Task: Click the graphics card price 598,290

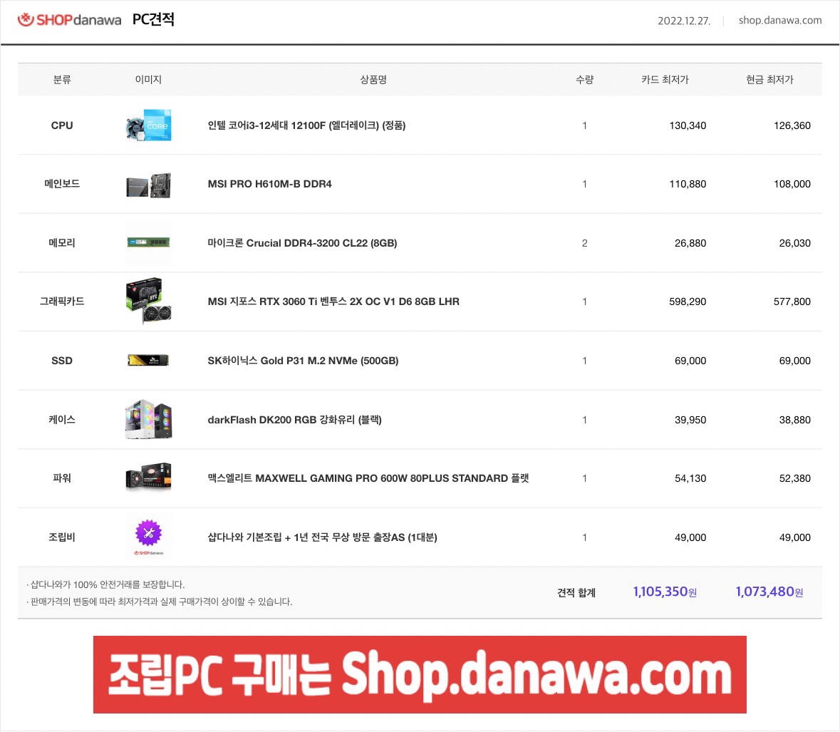Action: pyautogui.click(x=688, y=301)
